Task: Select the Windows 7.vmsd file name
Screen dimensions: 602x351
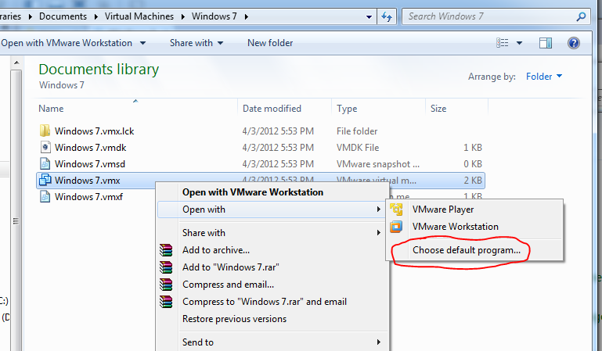Action: coord(90,164)
